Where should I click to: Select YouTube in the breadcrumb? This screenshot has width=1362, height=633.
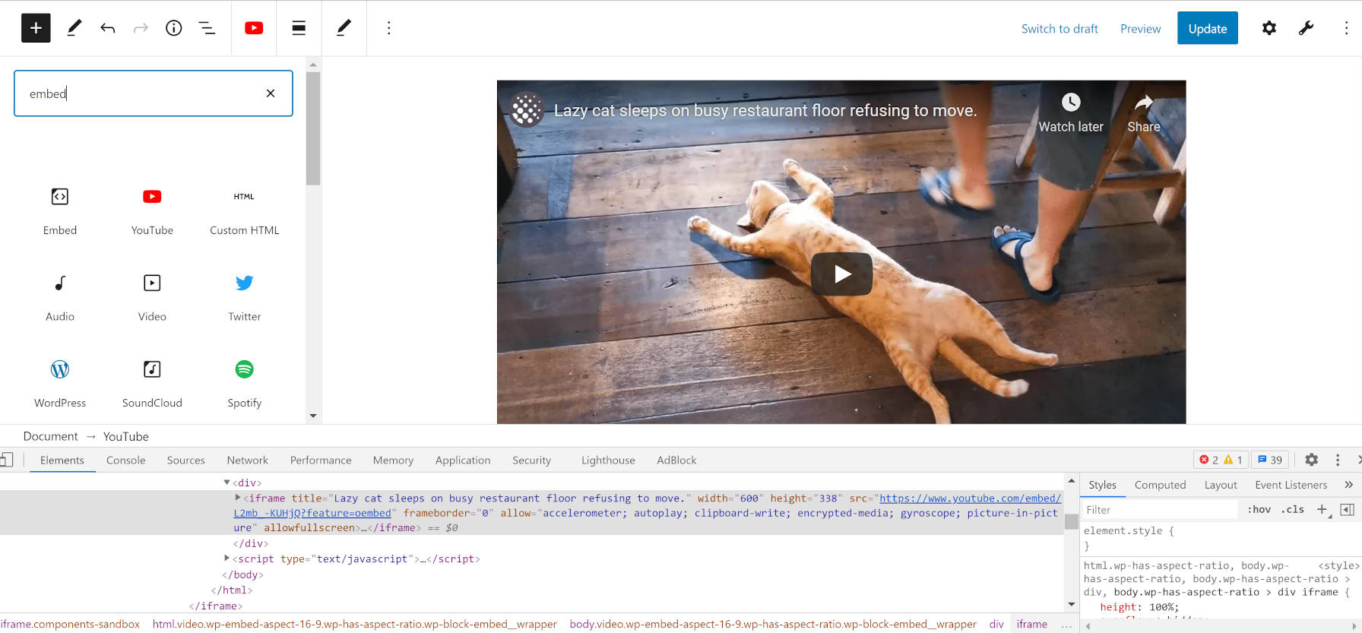(126, 436)
